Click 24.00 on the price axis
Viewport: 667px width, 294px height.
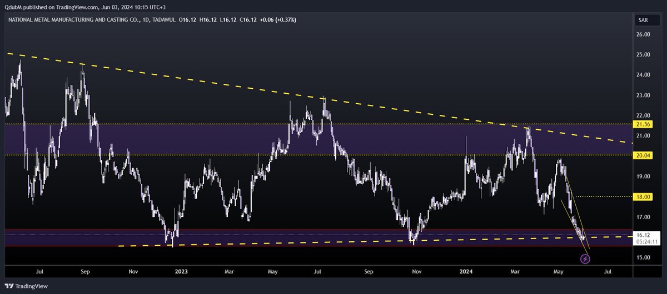(643, 75)
